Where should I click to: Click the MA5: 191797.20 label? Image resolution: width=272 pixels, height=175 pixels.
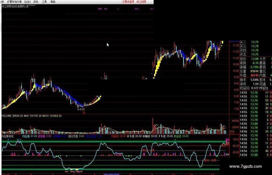(33, 116)
